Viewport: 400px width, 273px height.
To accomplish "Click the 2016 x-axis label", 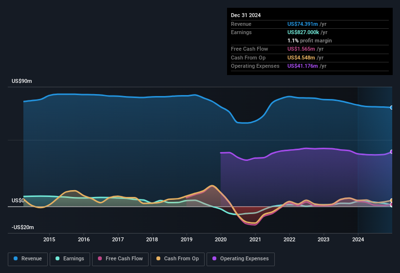I will 84,239.
